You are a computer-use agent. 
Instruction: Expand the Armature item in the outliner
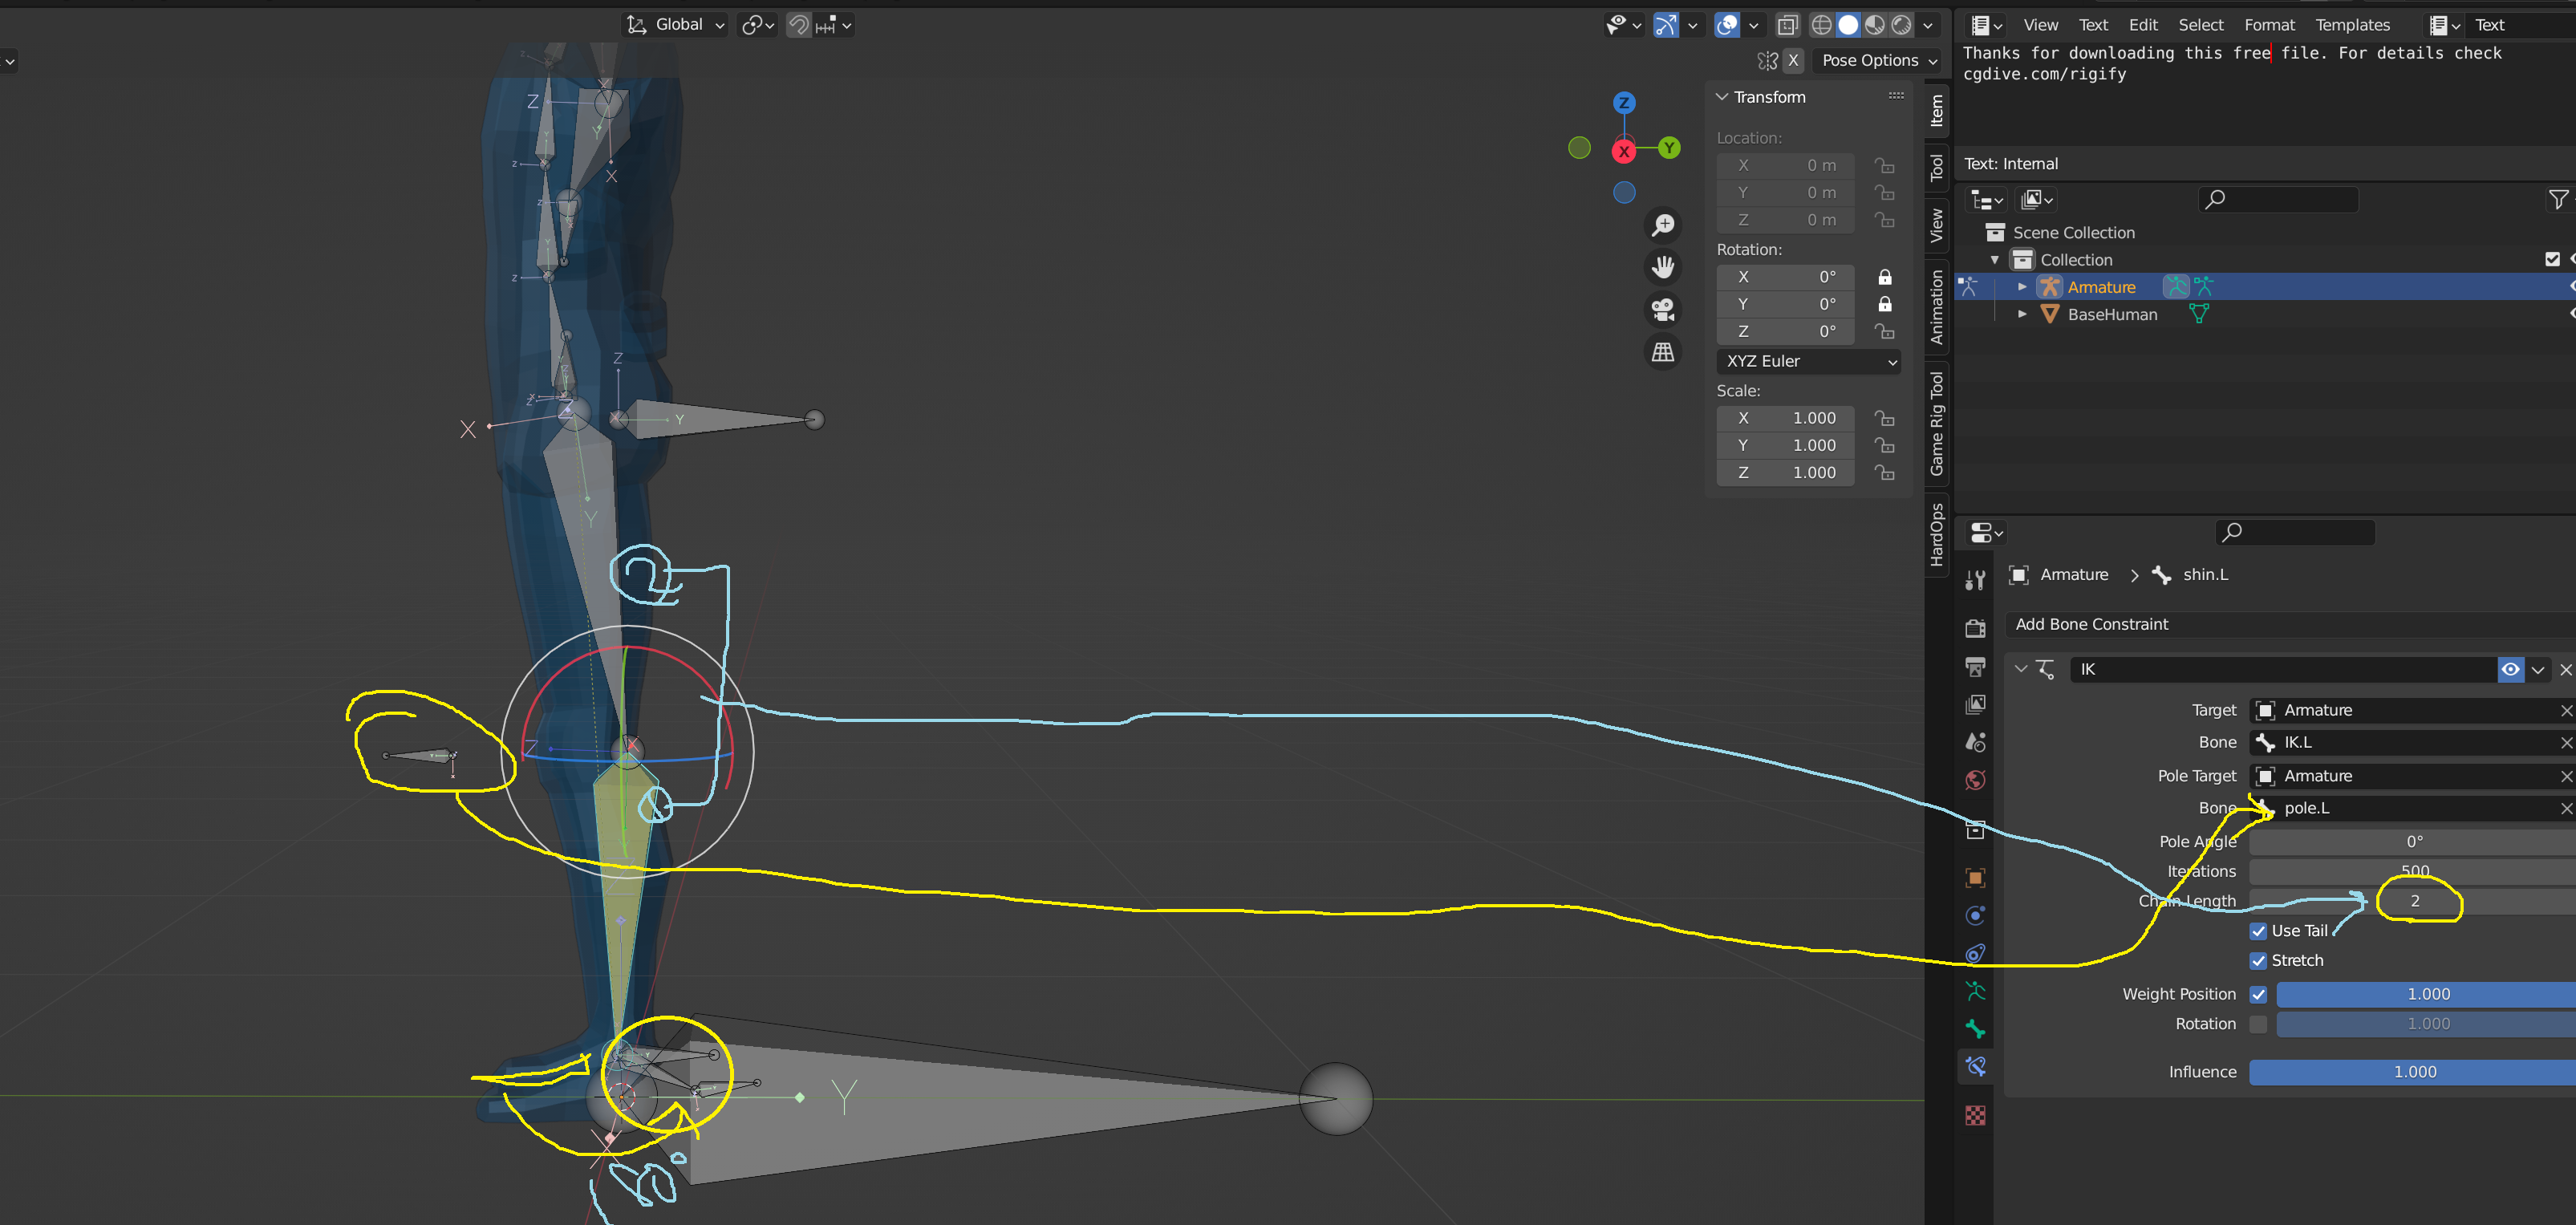click(x=2022, y=287)
